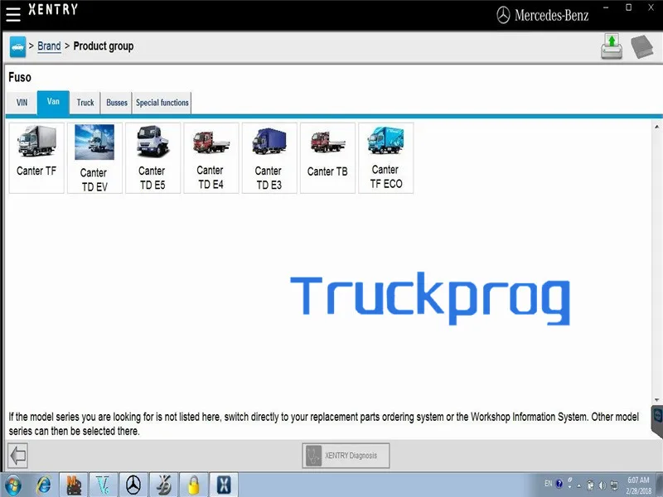The image size is (663, 497).
Task: Click the scrollbar up arrow
Action: click(656, 127)
